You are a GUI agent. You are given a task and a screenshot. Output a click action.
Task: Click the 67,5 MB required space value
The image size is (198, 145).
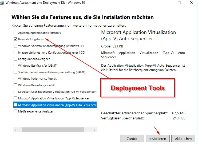coord(179,113)
